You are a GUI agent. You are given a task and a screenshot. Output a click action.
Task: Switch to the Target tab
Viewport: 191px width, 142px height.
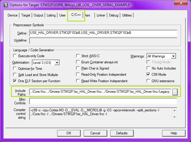(26, 15)
